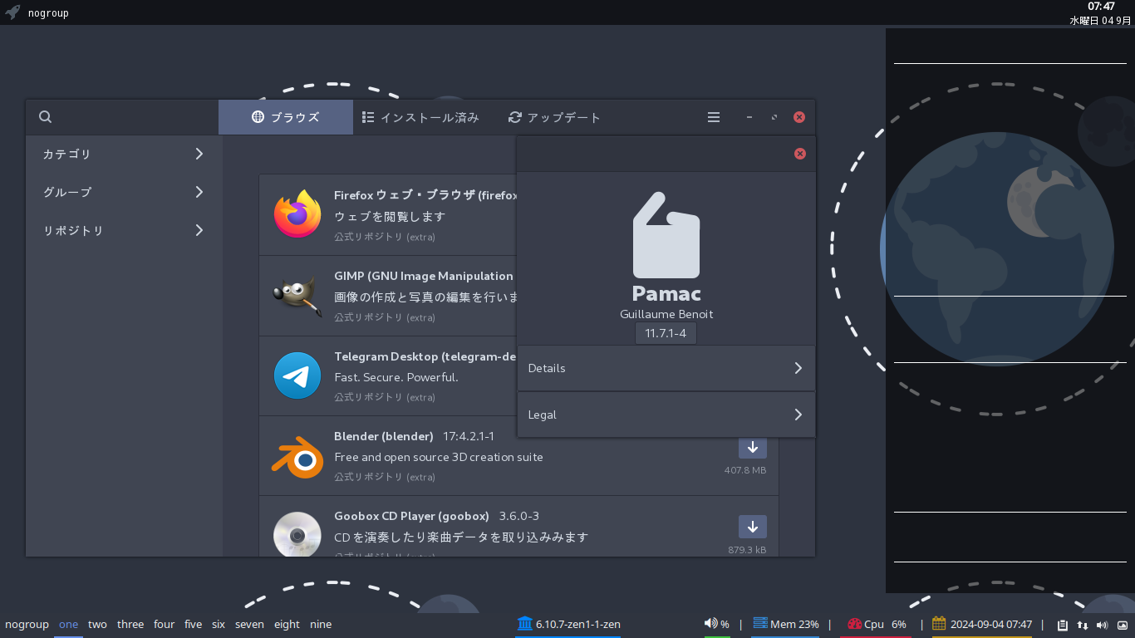Click the rocket icon in the top bar
The height and width of the screenshot is (638, 1135).
12,12
